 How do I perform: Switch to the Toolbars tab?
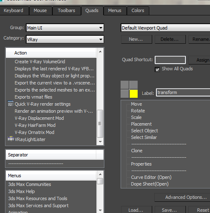click(x=67, y=10)
